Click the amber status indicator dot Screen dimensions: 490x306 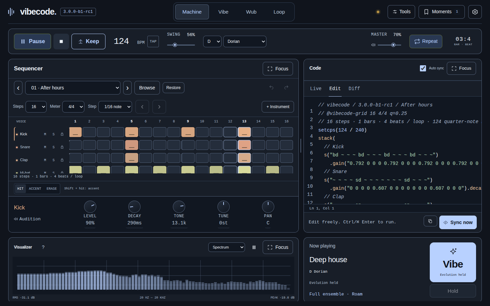click(378, 12)
